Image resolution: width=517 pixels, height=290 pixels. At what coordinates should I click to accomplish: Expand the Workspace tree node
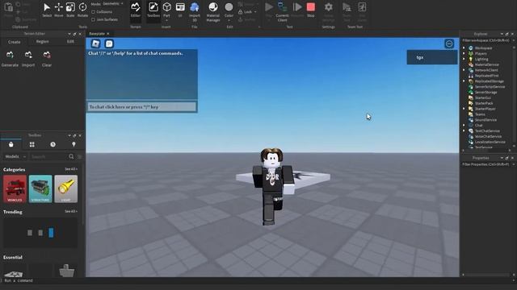tap(464, 48)
